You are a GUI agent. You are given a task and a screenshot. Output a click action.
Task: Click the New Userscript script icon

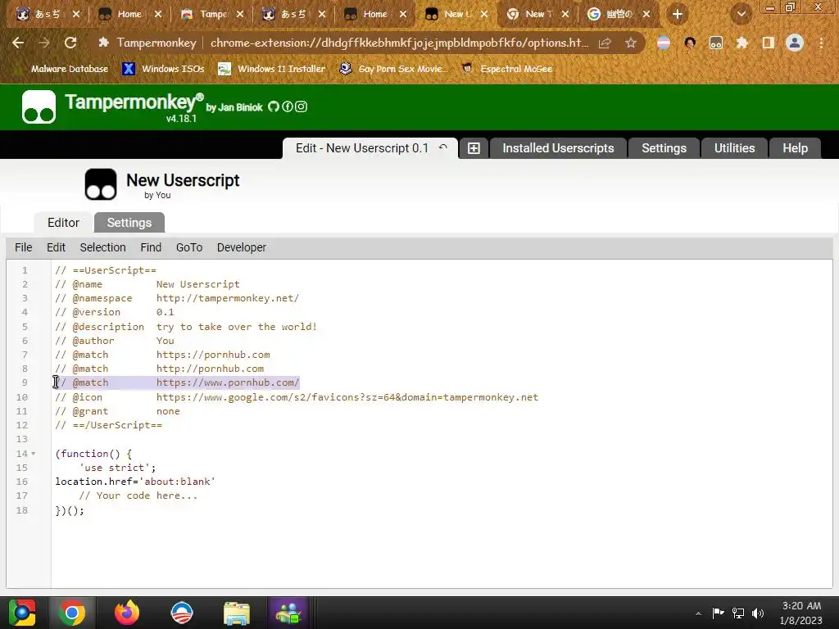(x=101, y=184)
